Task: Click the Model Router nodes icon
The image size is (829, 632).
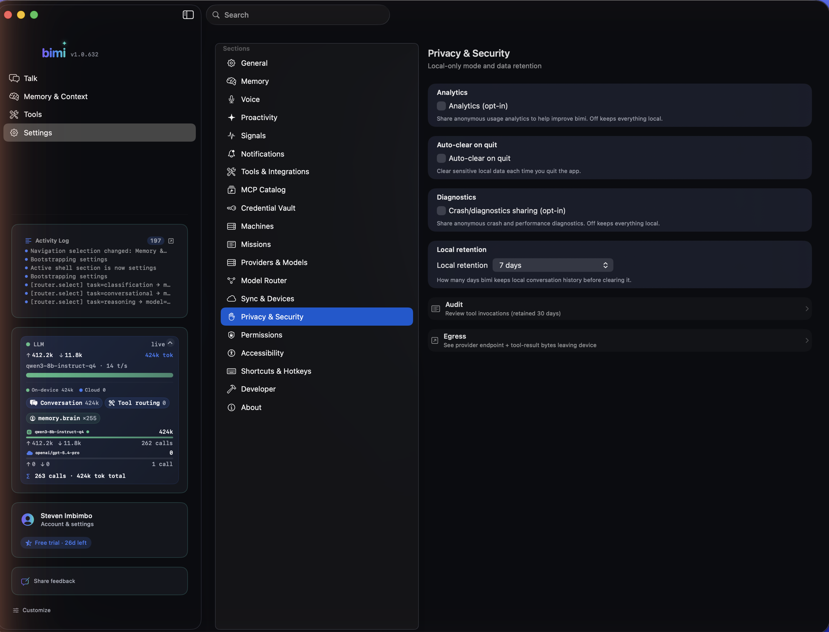Action: [231, 281]
